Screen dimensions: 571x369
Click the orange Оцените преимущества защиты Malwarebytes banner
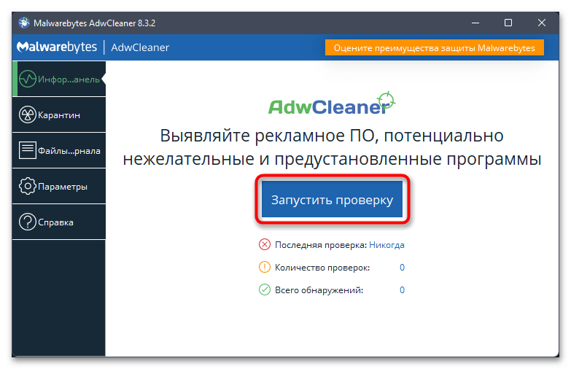pos(435,47)
